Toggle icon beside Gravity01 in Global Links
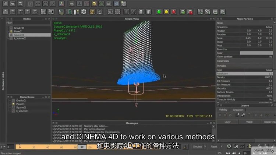276x155 pixels. [13, 101]
